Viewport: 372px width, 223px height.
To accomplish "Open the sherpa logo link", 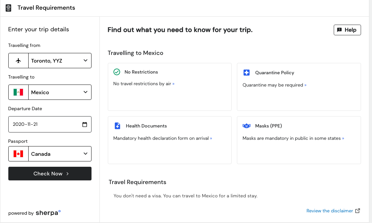I will pos(48,213).
